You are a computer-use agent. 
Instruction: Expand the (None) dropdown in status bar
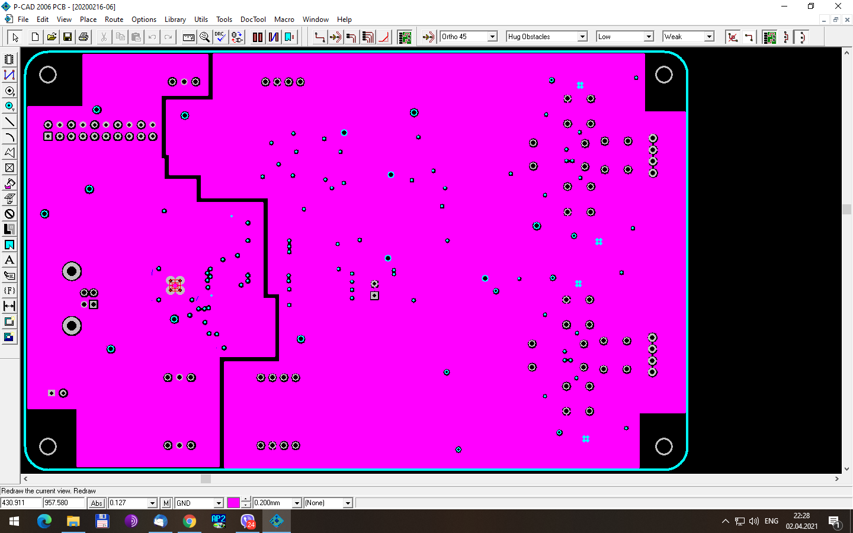(x=348, y=503)
